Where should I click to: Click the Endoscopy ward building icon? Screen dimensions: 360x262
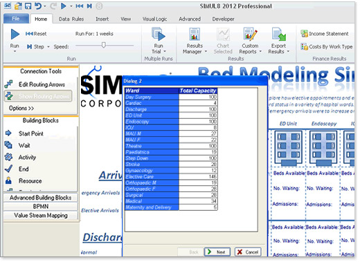(x=323, y=149)
